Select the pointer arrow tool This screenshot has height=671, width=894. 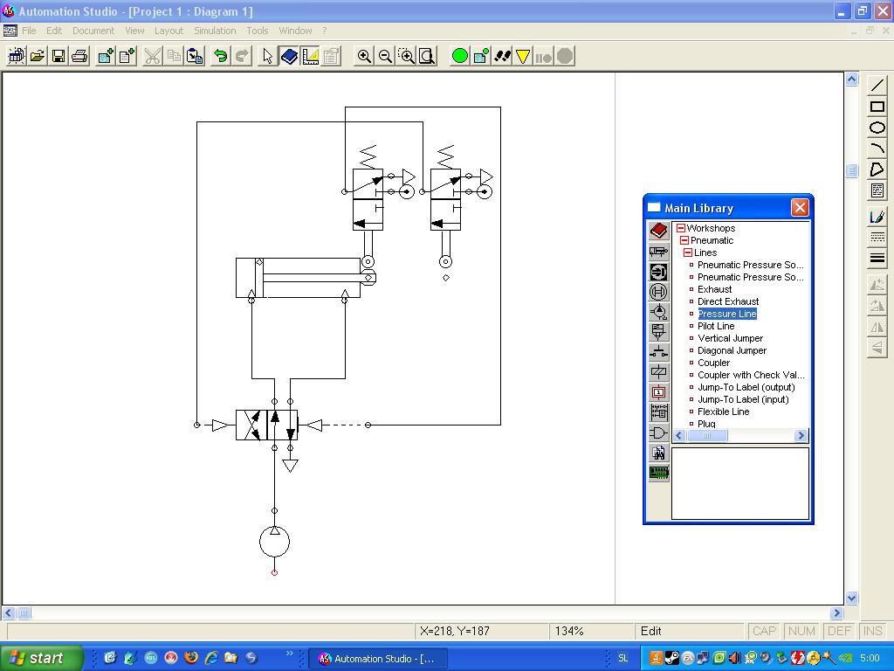[267, 56]
